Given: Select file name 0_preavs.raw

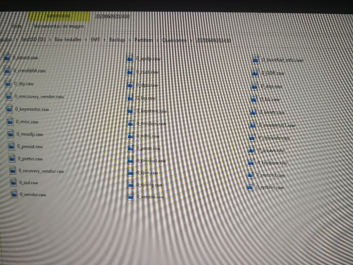Looking at the screenshot, I should coord(271,150).
